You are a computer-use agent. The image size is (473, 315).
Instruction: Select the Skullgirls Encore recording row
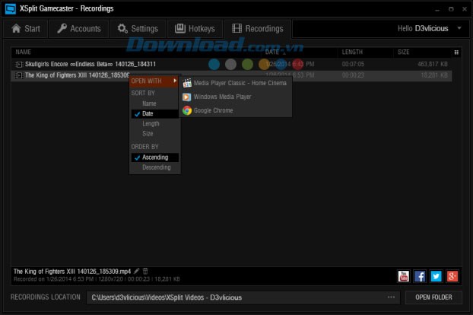coord(232,64)
